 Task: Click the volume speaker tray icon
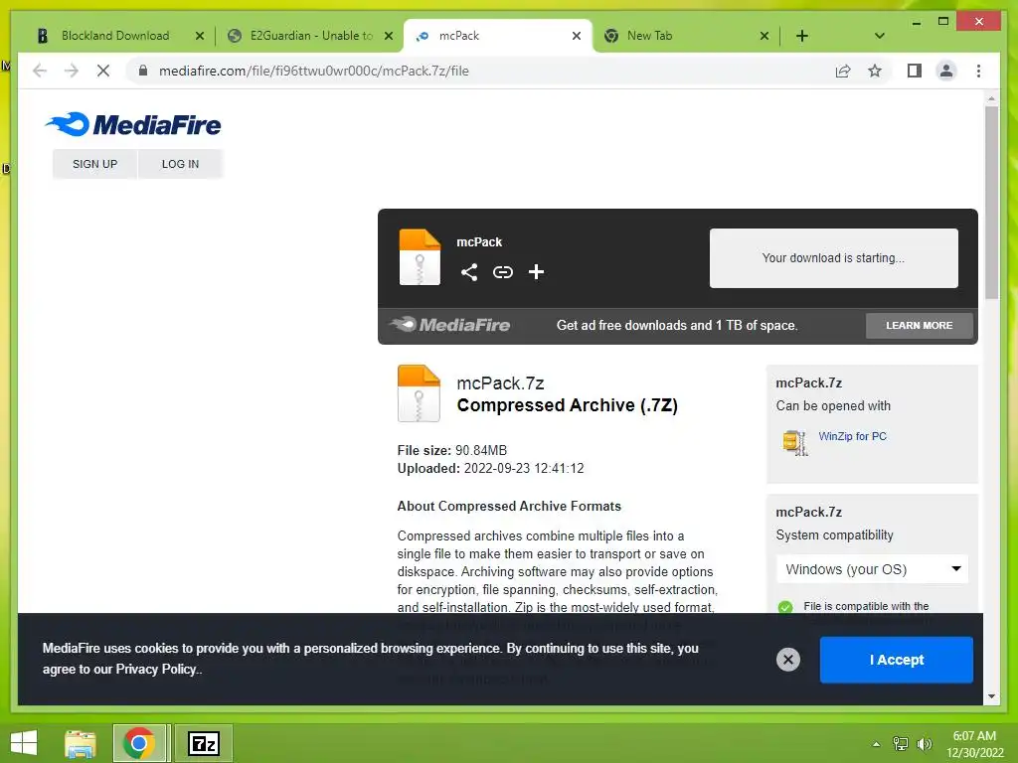point(924,744)
